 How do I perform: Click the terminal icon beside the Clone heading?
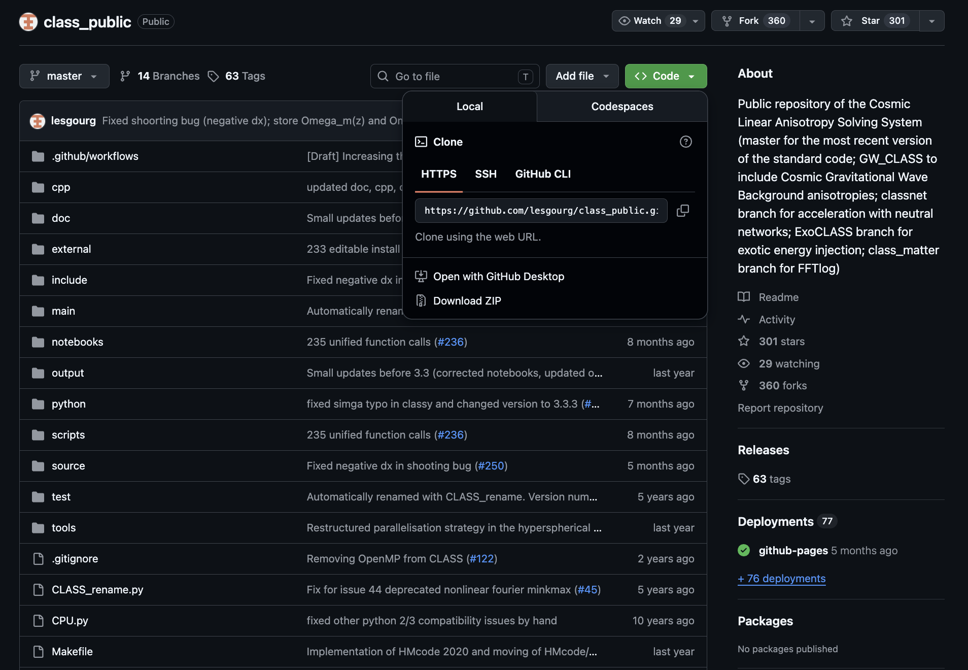(421, 142)
